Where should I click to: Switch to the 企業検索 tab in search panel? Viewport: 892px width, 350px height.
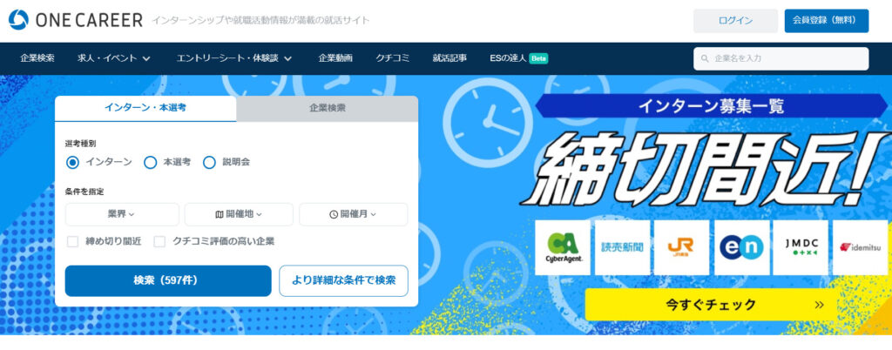coord(328,108)
